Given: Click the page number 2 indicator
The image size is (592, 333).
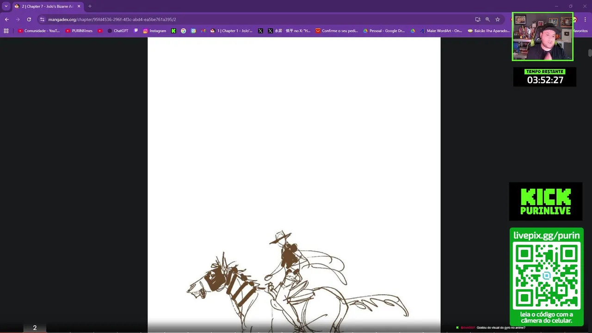Looking at the screenshot, I should 35,327.
